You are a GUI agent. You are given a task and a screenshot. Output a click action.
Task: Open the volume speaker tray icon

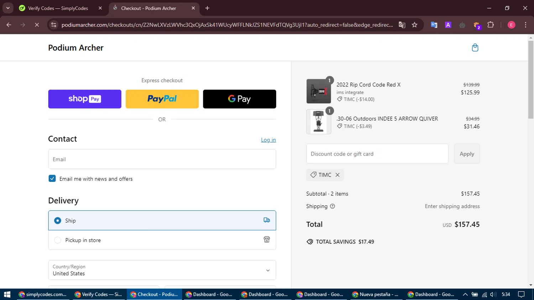pyautogui.click(x=493, y=294)
